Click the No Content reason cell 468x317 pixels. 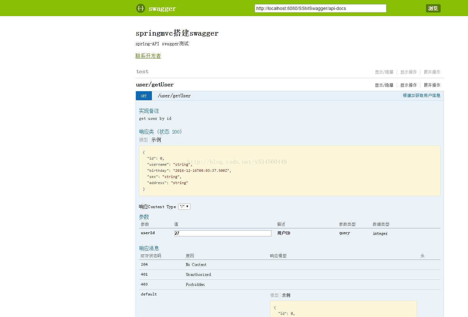click(196, 265)
